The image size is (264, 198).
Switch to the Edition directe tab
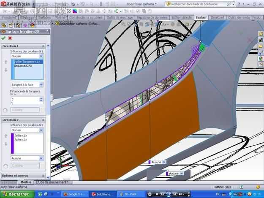point(182,17)
